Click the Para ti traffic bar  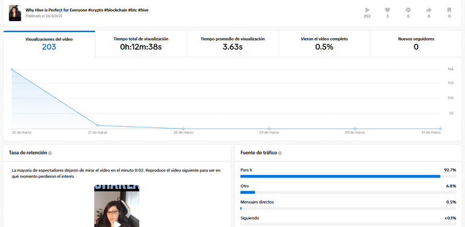(348, 176)
